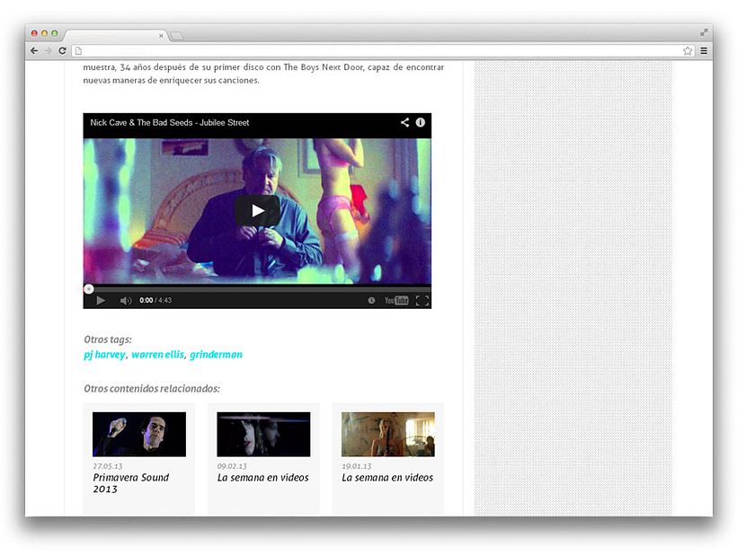Open the video on YouTube via logo
The height and width of the screenshot is (555, 737).
[396, 301]
